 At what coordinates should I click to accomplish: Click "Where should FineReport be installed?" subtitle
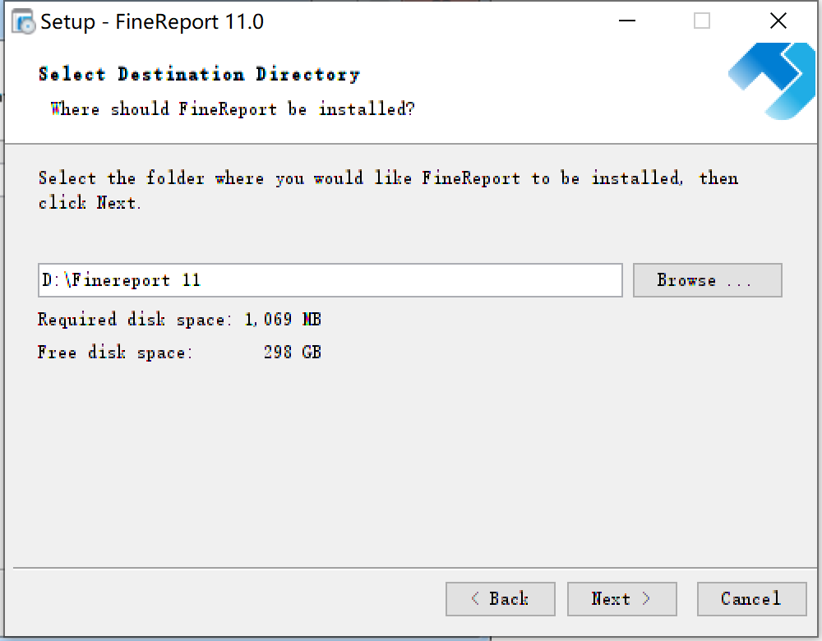[x=233, y=109]
